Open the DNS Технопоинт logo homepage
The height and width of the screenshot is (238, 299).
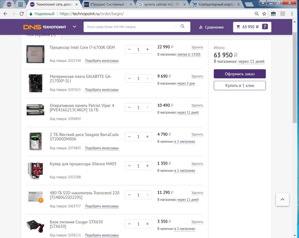tap(45, 27)
